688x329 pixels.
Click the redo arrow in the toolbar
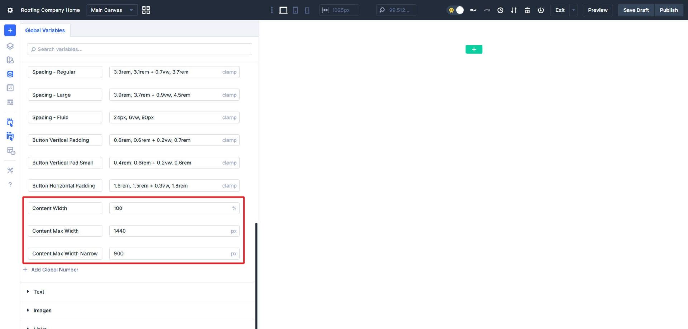[x=487, y=10]
